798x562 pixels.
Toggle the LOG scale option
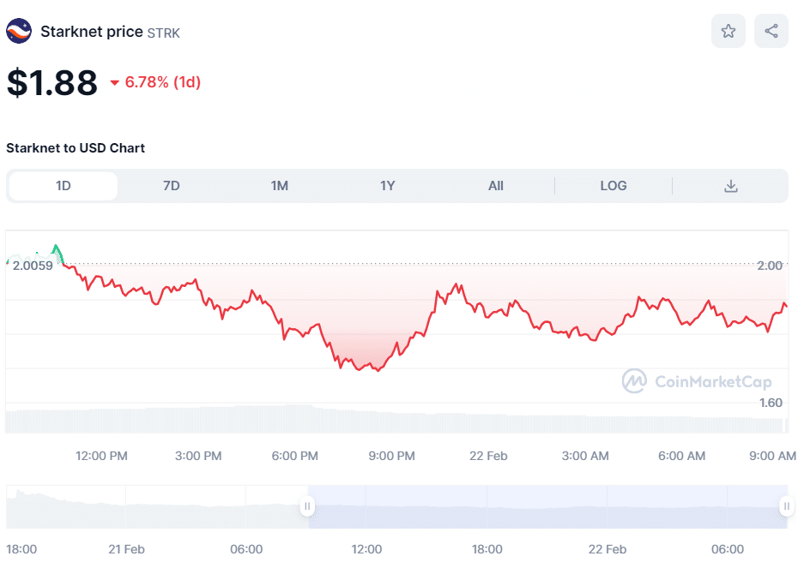[x=614, y=186]
